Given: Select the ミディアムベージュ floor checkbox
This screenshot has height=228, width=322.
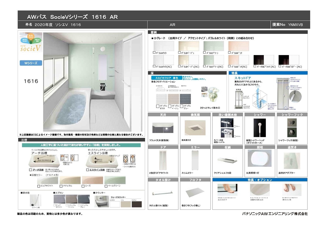Looking at the screenshot, I should tap(170, 106).
